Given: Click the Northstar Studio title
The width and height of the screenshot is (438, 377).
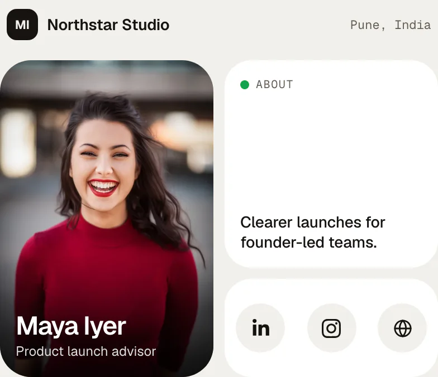Looking at the screenshot, I should coord(108,25).
